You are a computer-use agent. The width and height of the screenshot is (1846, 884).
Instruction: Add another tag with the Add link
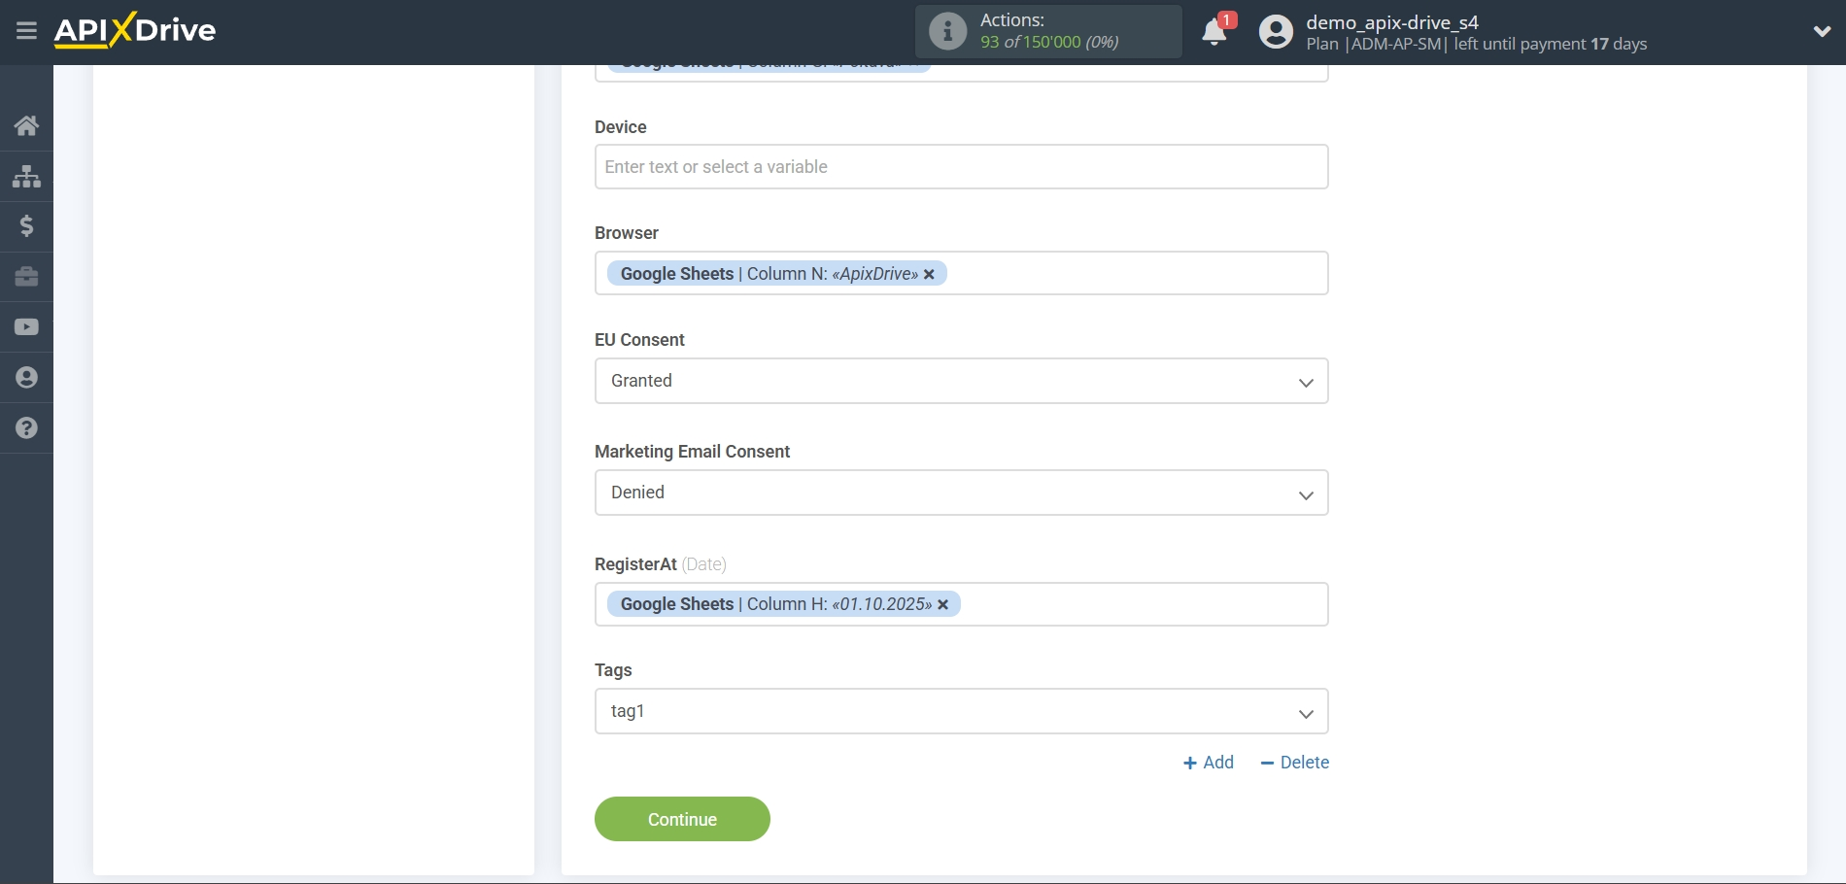pos(1209,763)
